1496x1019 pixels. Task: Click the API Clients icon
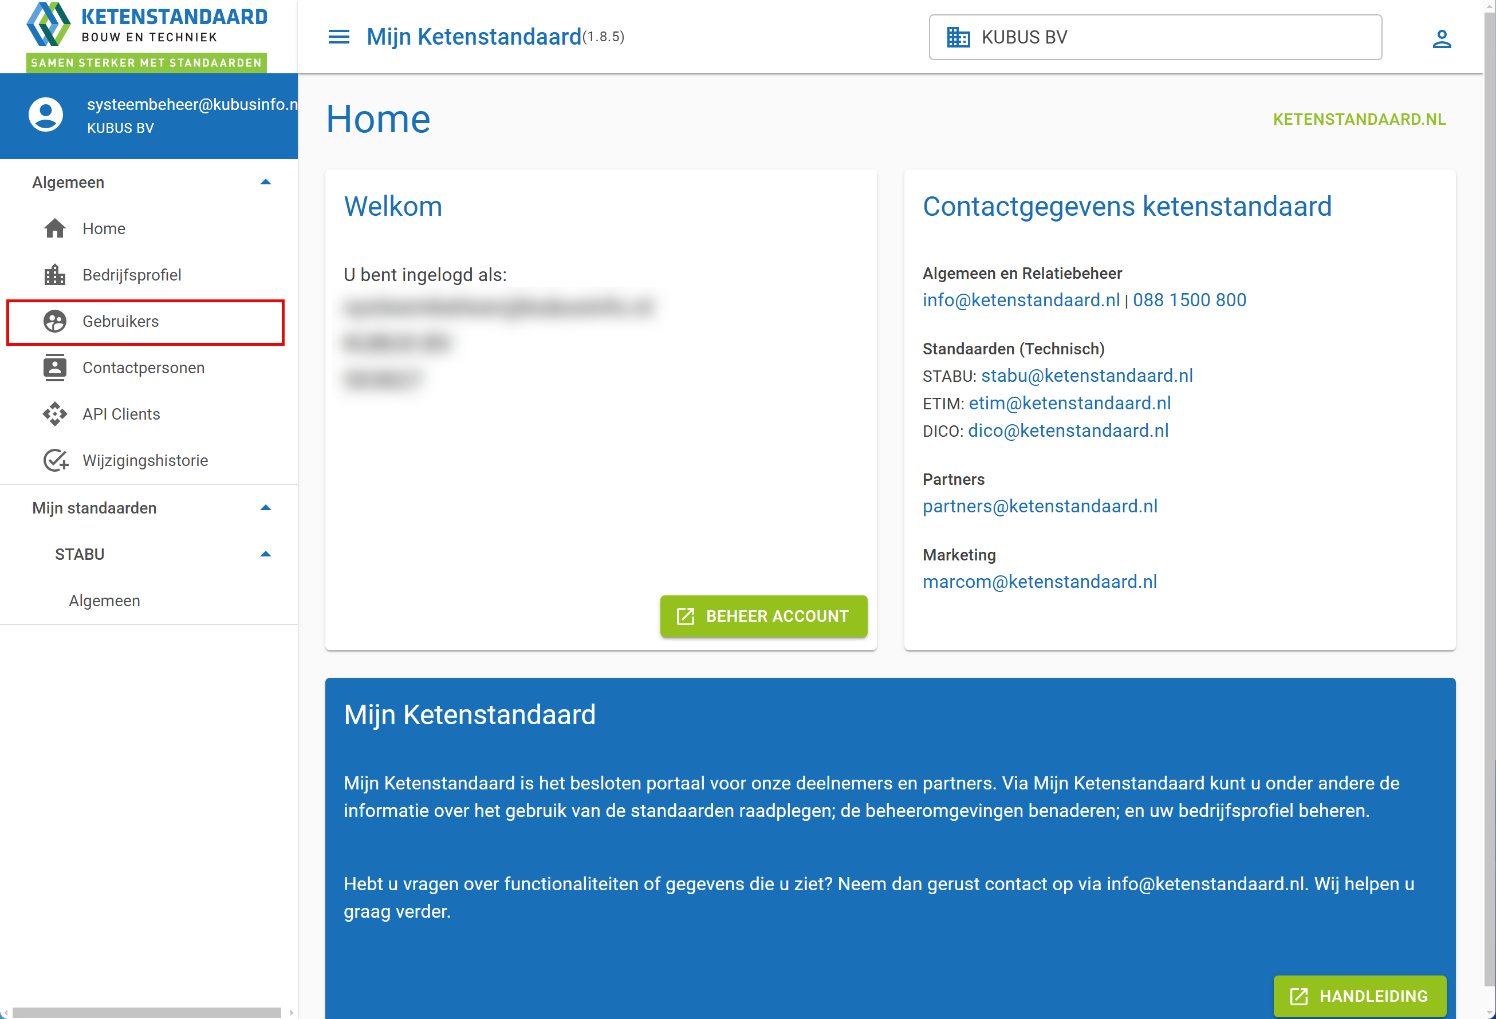point(55,414)
